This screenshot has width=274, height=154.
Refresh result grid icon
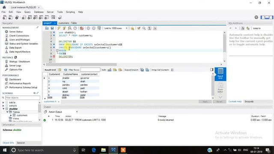coord(66,70)
